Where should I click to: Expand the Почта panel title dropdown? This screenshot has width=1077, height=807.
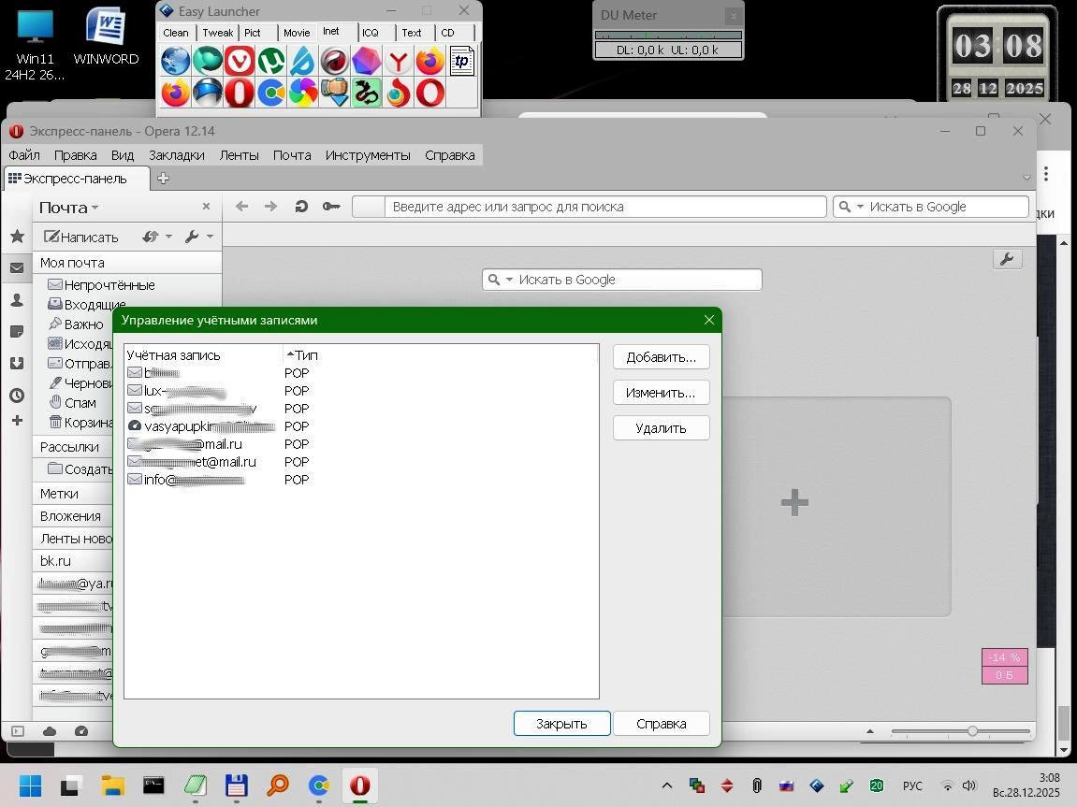pos(68,208)
